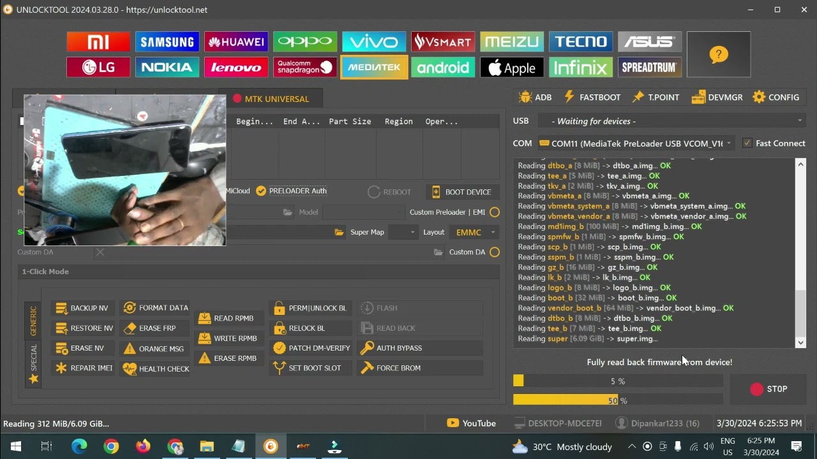This screenshot has height=459, width=817.
Task: Click the 50 % progress bar
Action: point(618,400)
